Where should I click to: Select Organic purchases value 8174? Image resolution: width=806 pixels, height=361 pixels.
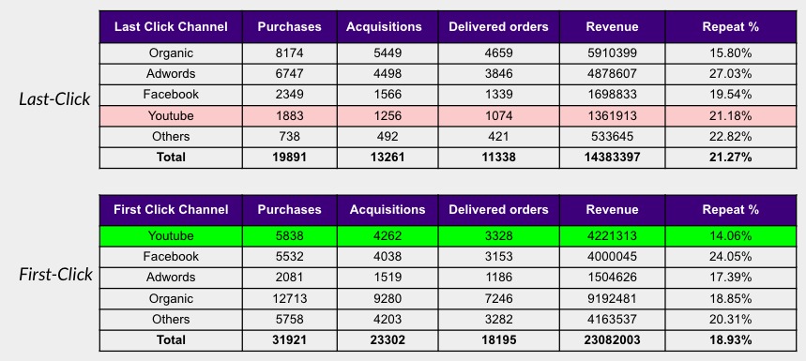[x=289, y=53]
